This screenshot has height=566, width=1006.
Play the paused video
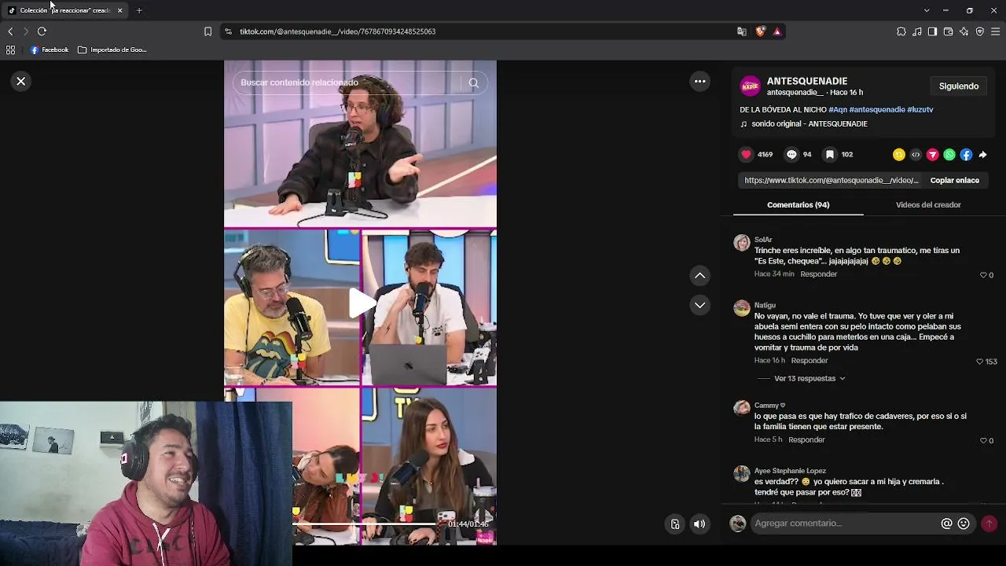(361, 303)
